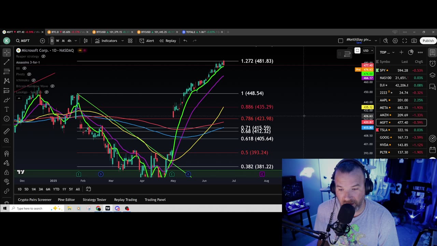Redo the last chart action

pyautogui.click(x=195, y=41)
